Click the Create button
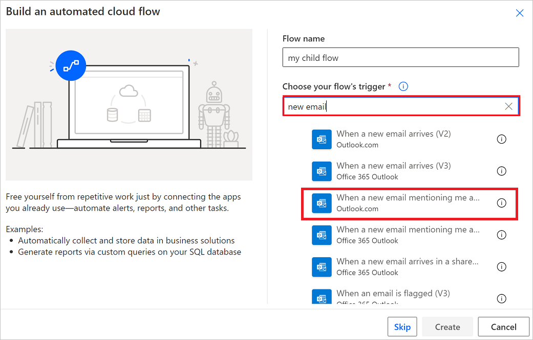533x340 pixels. click(x=447, y=326)
